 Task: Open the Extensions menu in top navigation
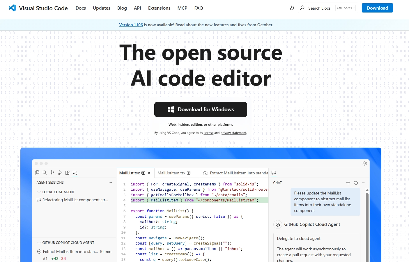(159, 8)
